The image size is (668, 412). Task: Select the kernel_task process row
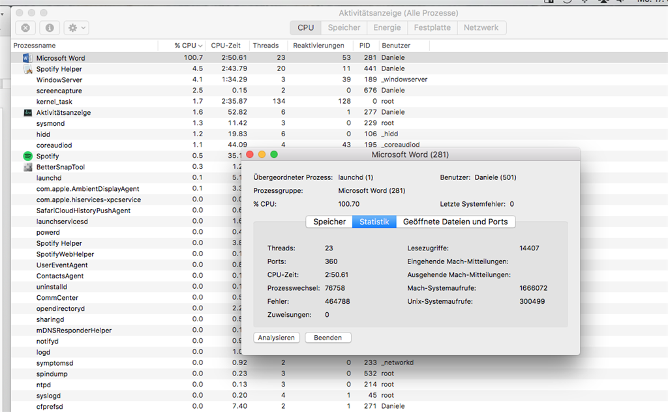[x=339, y=101]
